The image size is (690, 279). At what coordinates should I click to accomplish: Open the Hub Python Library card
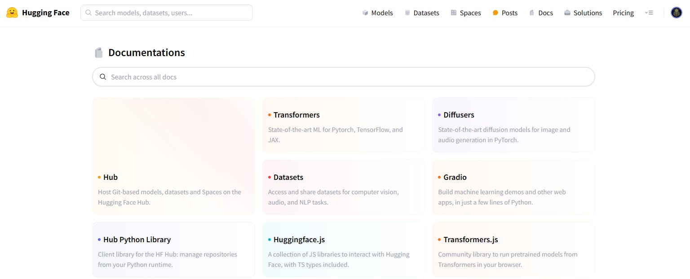click(173, 249)
